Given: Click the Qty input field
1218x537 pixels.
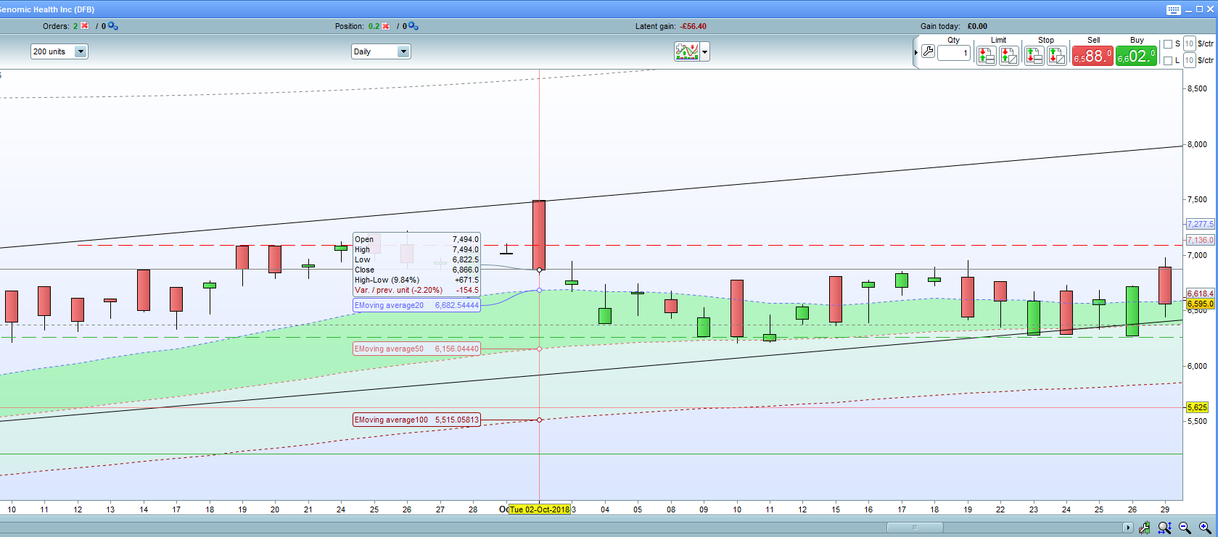Looking at the screenshot, I should coord(953,53).
